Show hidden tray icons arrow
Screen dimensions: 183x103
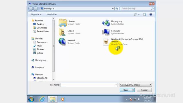coord(126,99)
